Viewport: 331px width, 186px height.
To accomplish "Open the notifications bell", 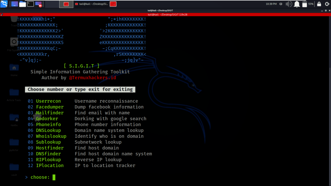I will coord(297,4).
